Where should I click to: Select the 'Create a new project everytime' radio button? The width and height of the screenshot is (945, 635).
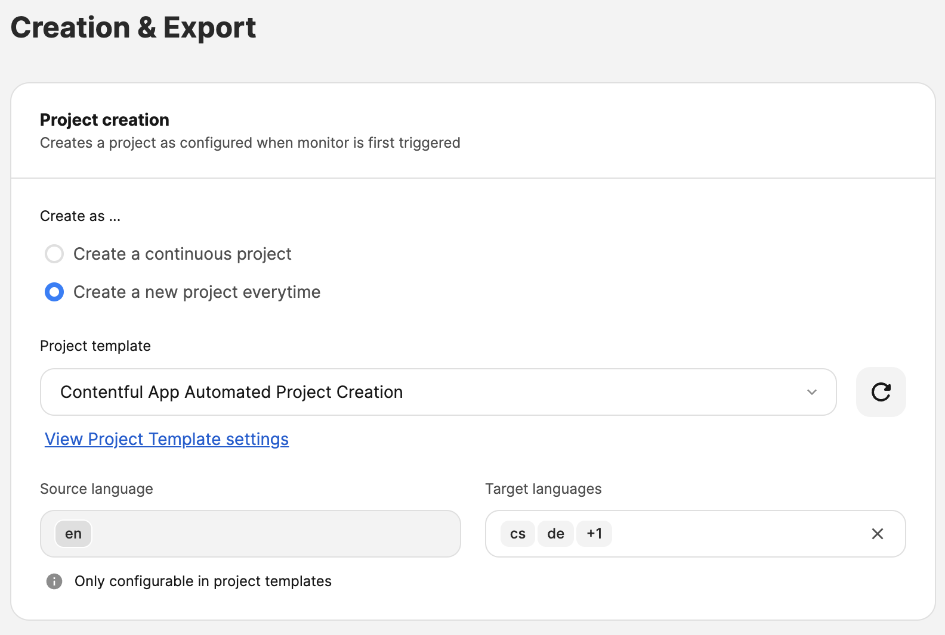(54, 292)
